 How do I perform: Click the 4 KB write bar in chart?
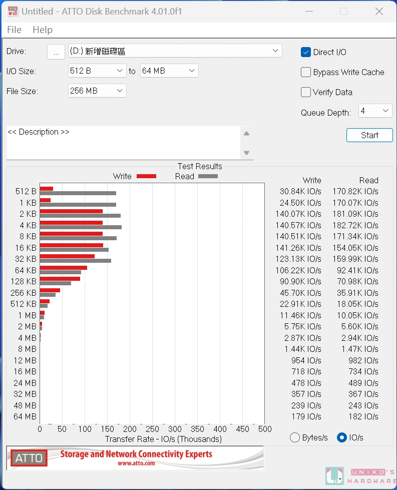71,223
